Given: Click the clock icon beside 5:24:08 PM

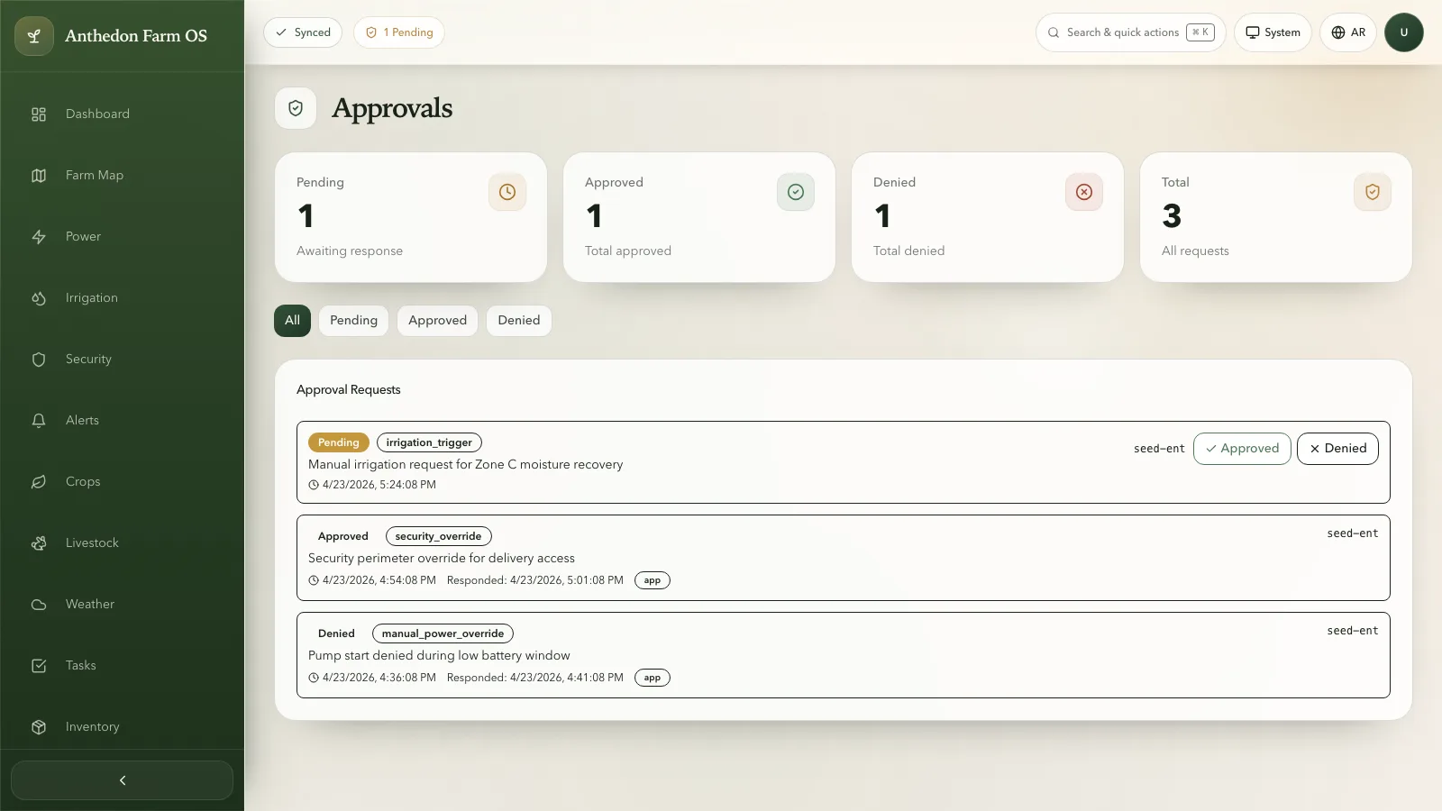Looking at the screenshot, I should click(x=314, y=485).
